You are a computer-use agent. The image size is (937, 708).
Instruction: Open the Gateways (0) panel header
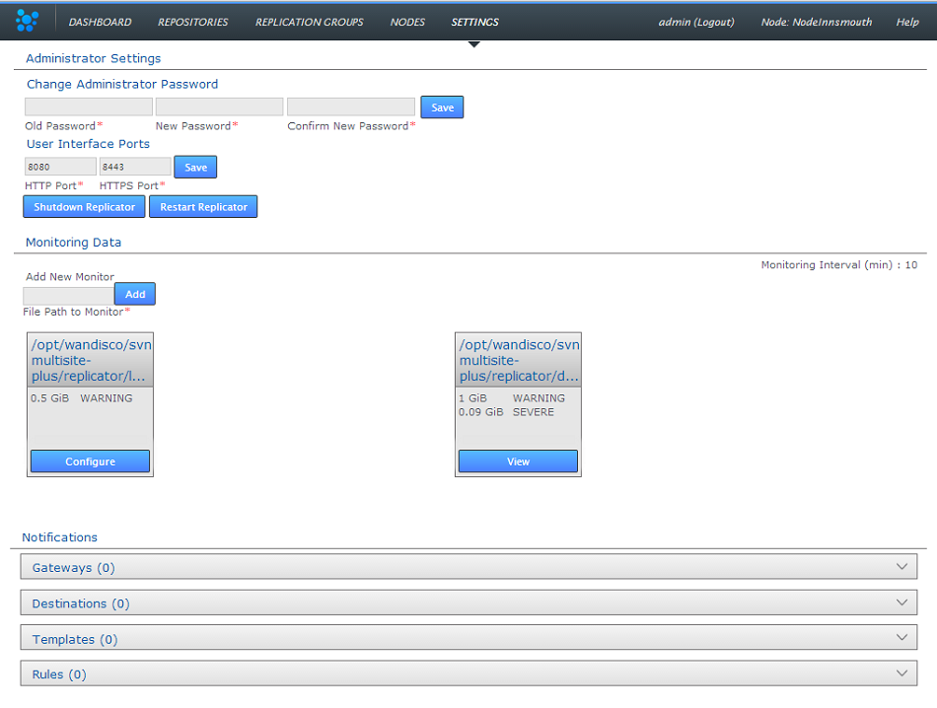click(x=468, y=567)
